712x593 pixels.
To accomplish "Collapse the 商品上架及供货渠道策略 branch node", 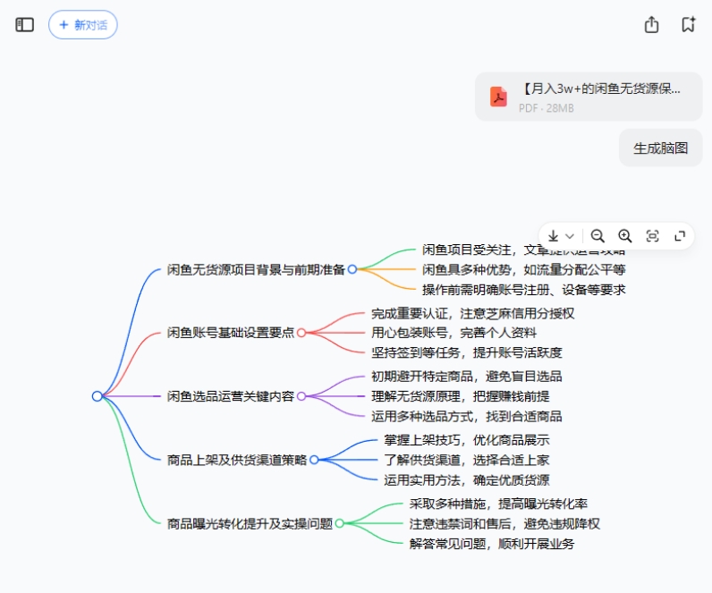I will [x=314, y=460].
